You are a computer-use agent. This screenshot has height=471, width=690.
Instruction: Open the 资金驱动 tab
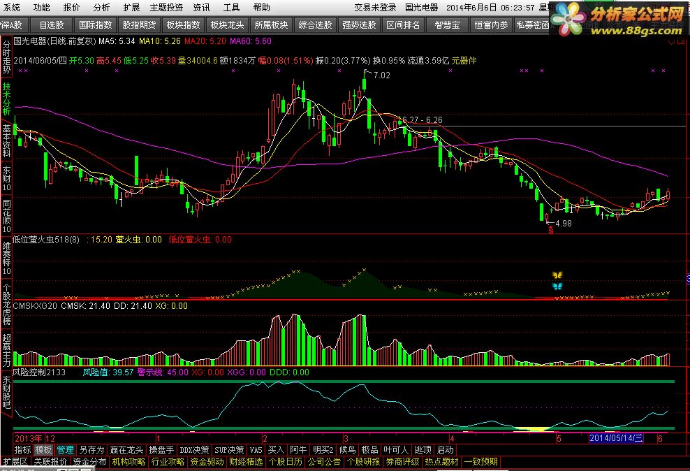(207, 462)
